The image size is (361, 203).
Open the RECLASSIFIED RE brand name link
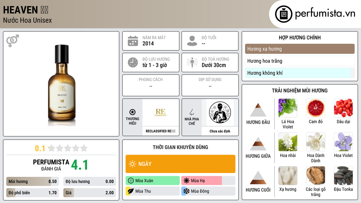pyautogui.click(x=160, y=131)
